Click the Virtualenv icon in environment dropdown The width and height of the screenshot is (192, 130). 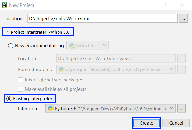(x=72, y=46)
